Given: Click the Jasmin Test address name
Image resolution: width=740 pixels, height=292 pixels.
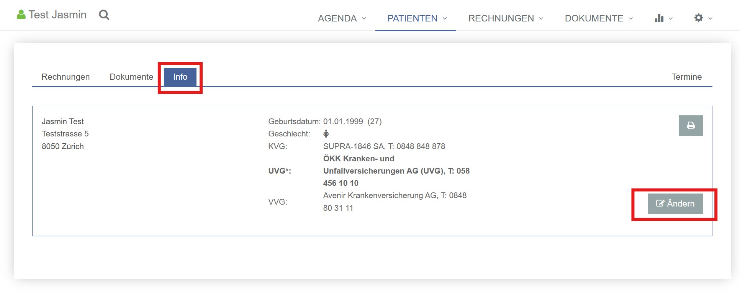Looking at the screenshot, I should (63, 121).
